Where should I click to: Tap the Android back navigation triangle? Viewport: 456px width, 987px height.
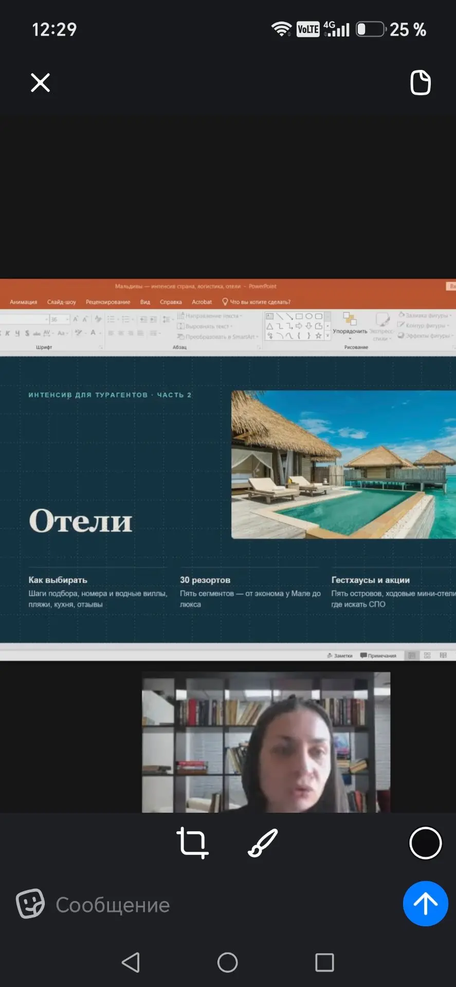(131, 962)
